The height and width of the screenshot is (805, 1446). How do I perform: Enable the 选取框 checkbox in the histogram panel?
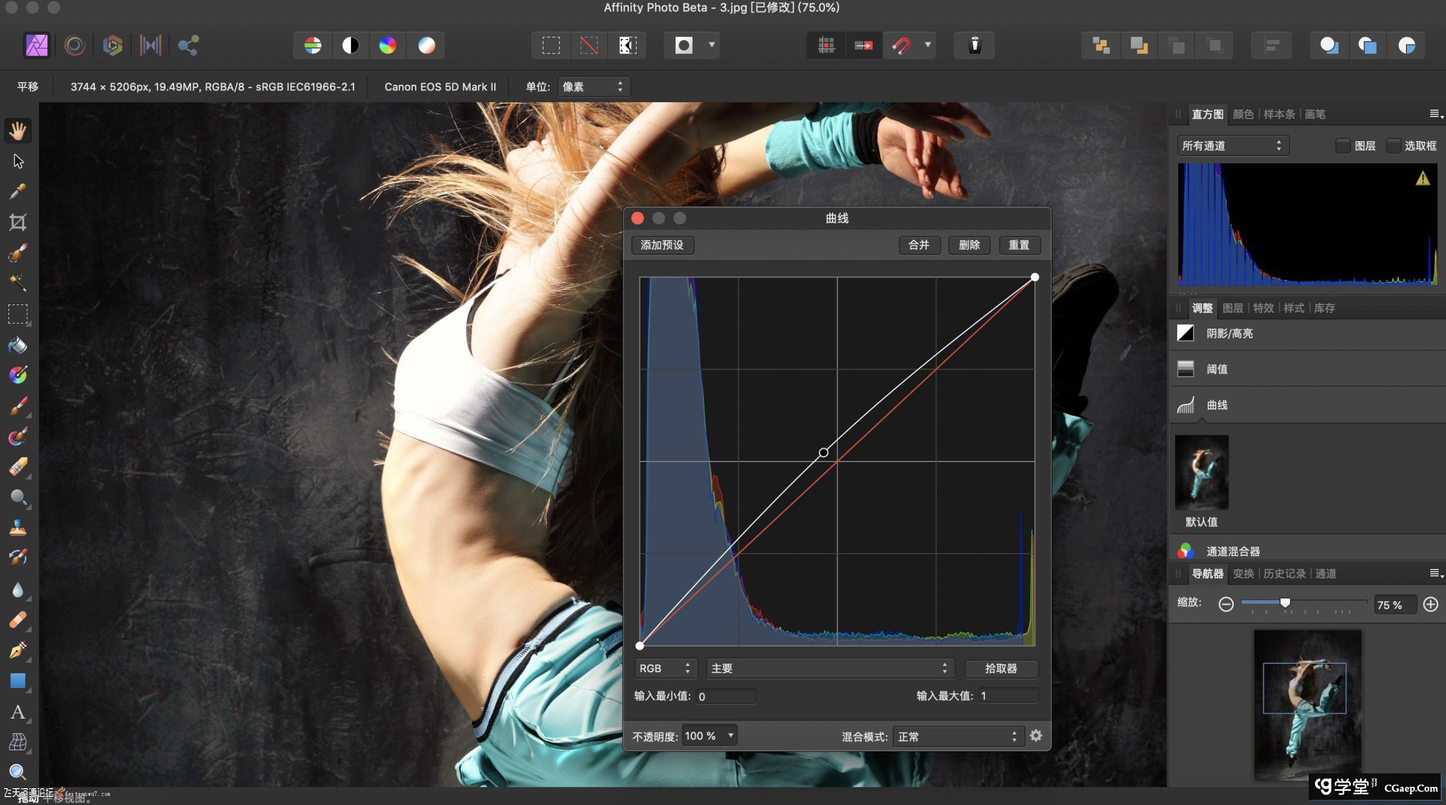pos(1393,146)
